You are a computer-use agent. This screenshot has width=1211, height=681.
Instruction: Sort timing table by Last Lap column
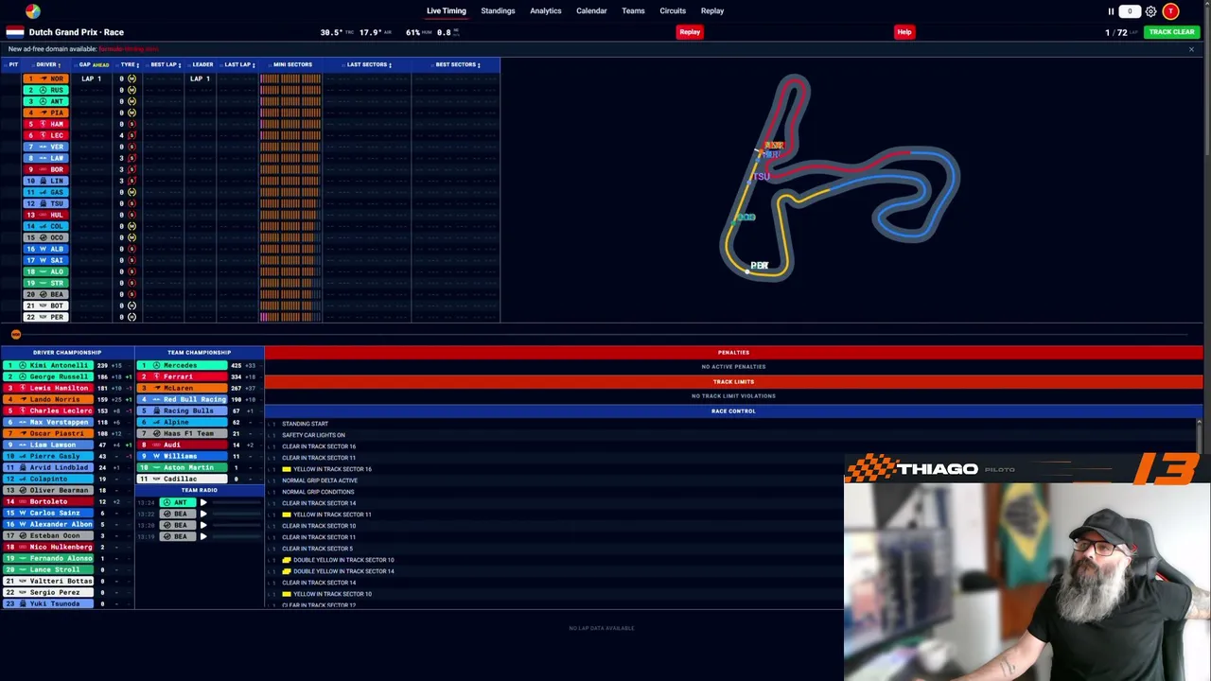click(238, 65)
